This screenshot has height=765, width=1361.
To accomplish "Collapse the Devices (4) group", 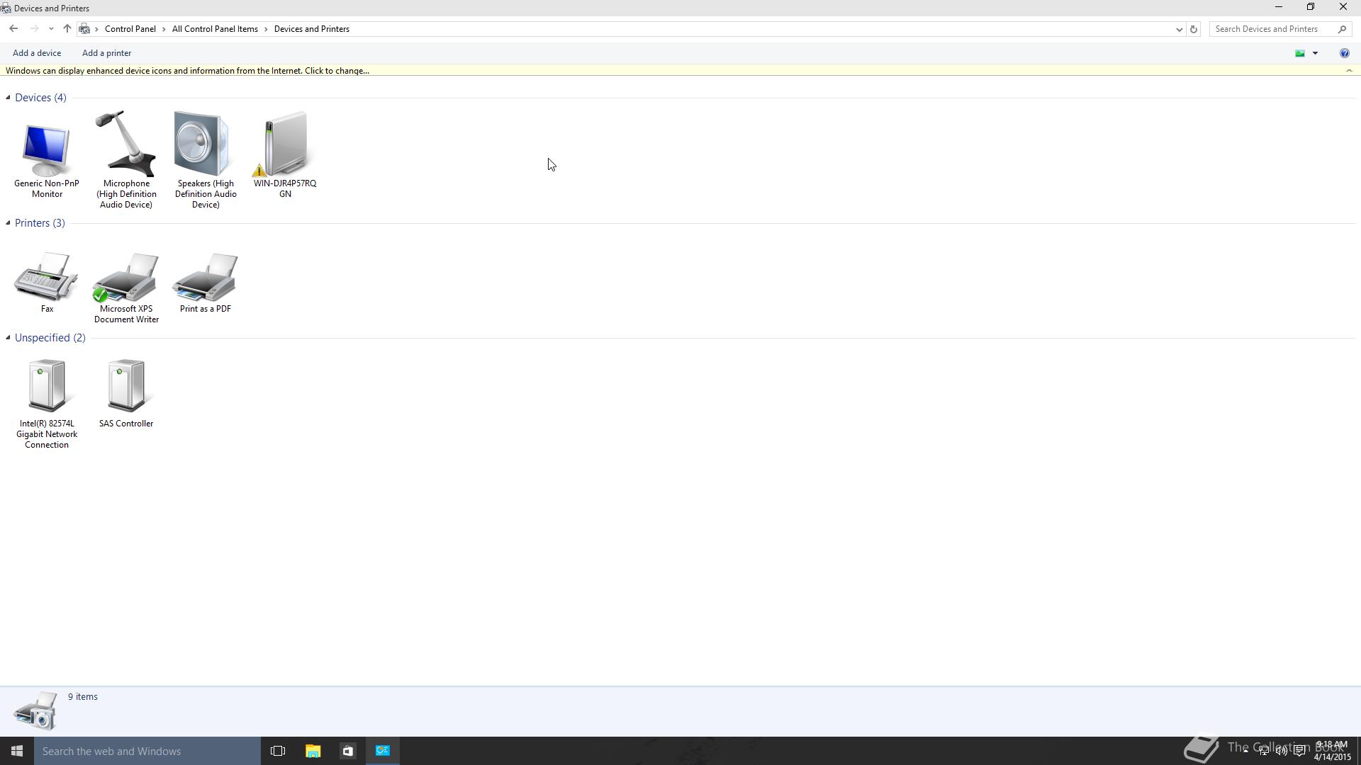I will 8,98.
